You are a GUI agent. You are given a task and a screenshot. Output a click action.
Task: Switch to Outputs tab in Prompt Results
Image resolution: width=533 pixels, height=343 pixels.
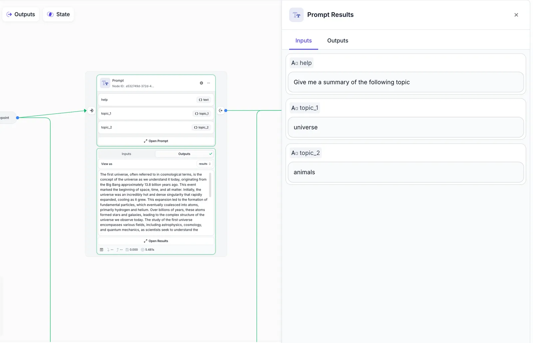[x=337, y=41]
